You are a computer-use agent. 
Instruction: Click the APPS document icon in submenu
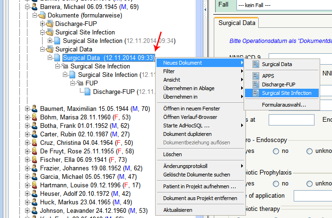click(x=256, y=75)
